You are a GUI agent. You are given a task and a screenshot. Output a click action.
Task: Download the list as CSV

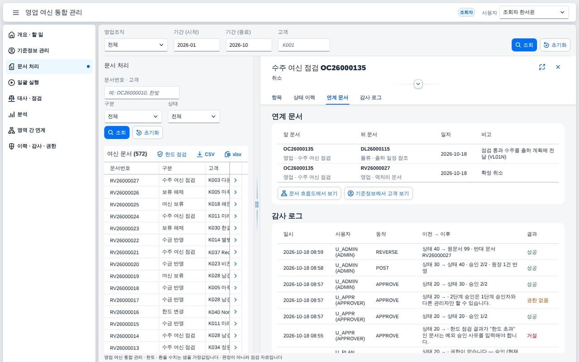pos(206,154)
